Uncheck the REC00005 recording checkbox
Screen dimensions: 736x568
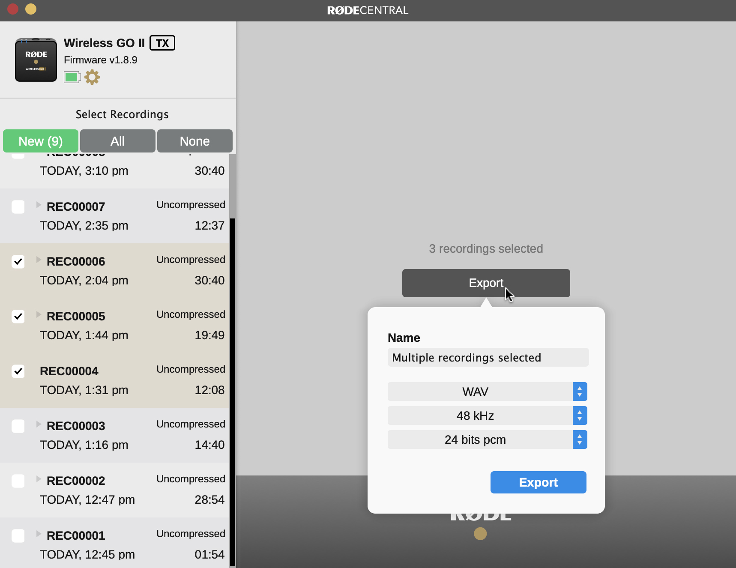pos(18,317)
